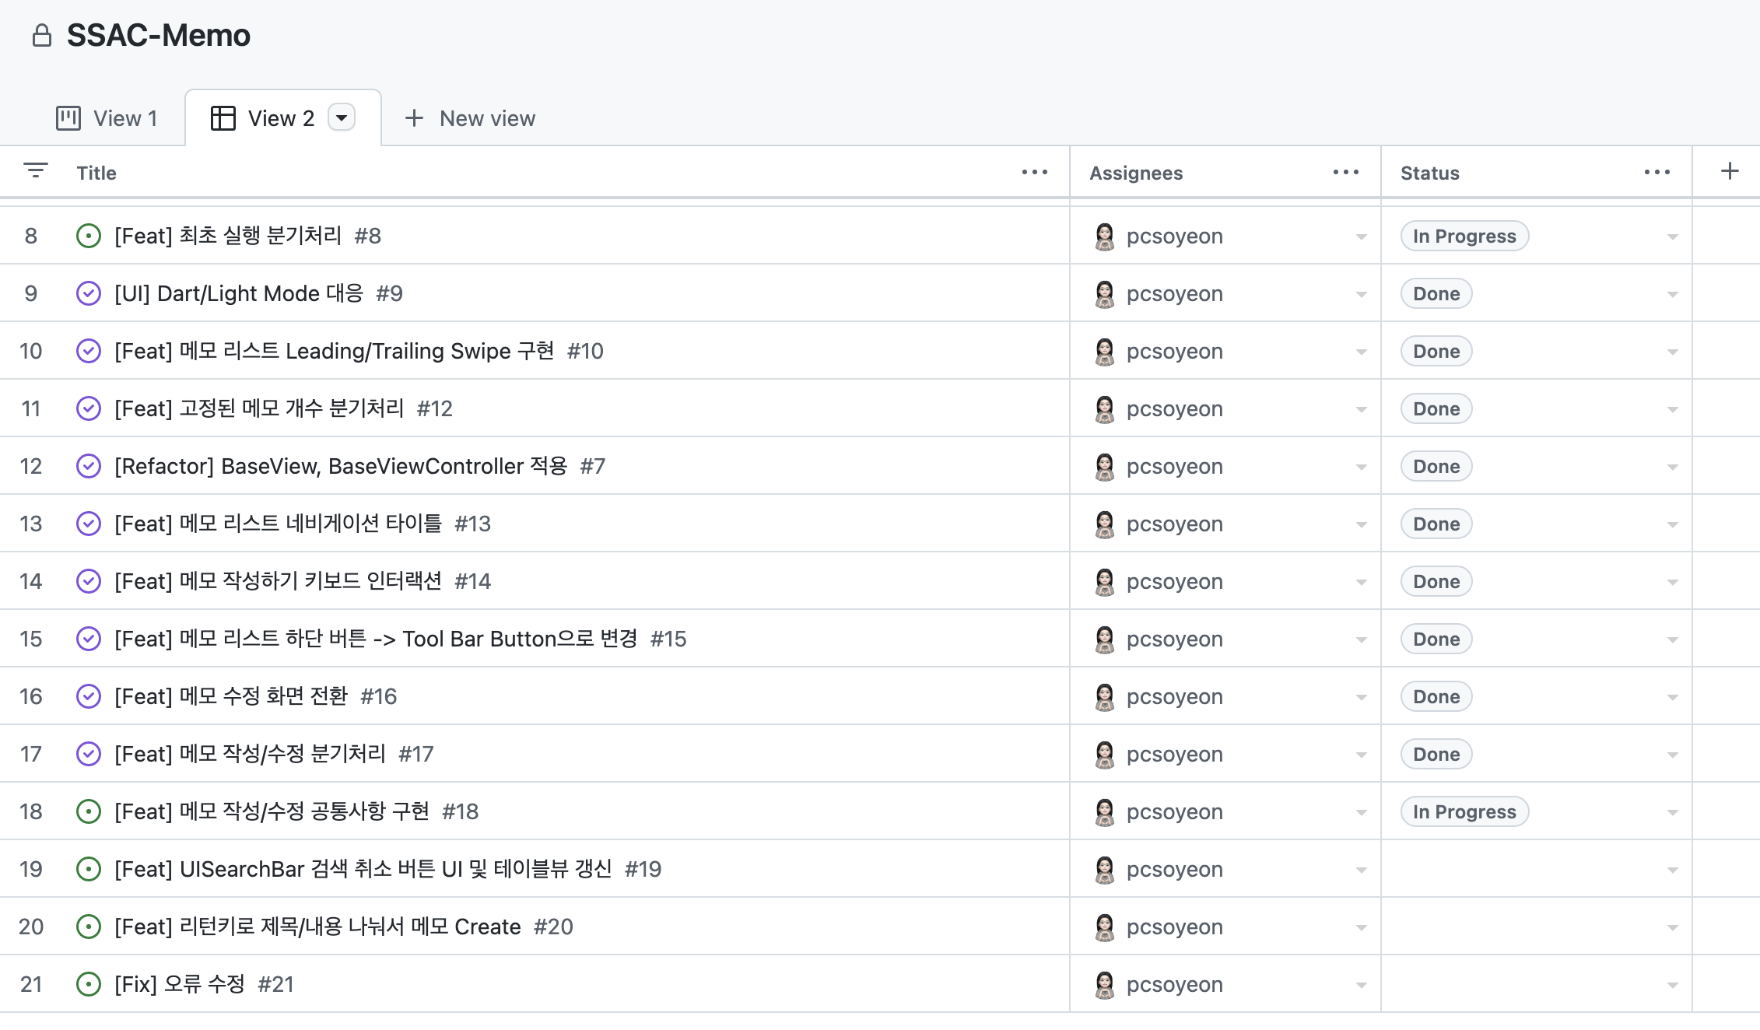Select row number 20

(31, 927)
